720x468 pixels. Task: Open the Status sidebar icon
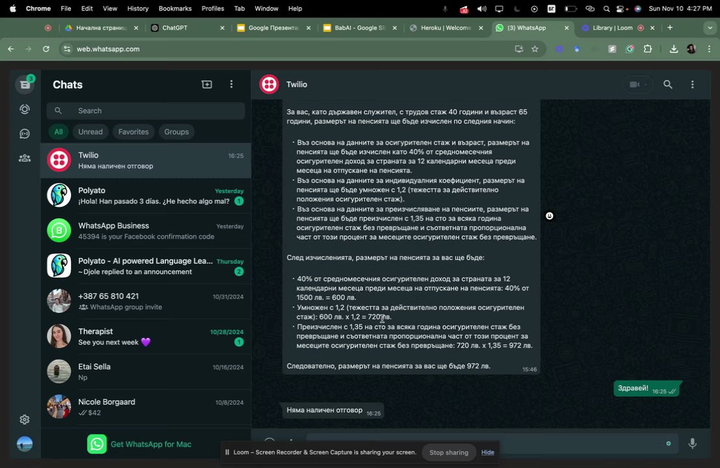point(25,109)
